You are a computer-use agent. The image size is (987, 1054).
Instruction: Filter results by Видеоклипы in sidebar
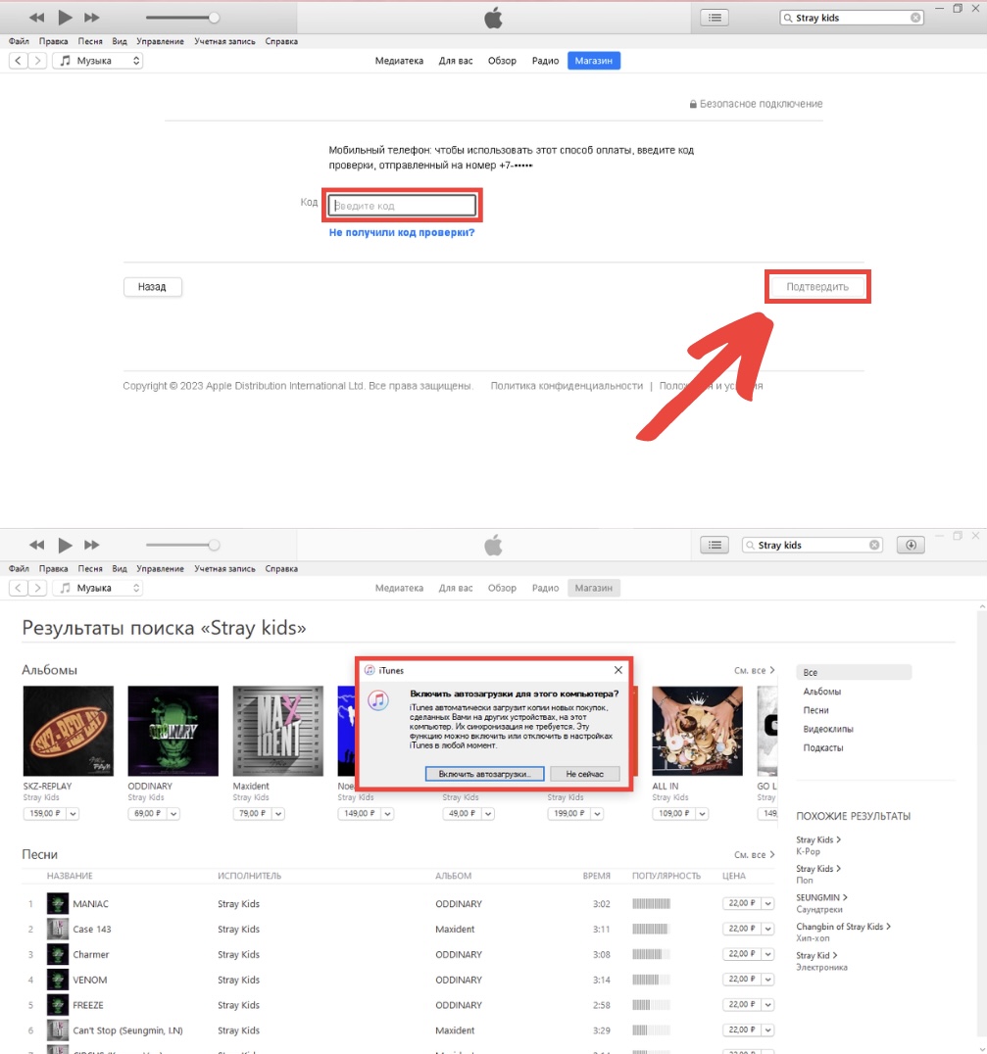point(827,730)
